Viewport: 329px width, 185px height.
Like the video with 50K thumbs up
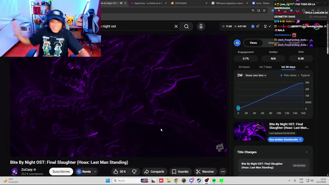pyautogui.click(x=120, y=172)
